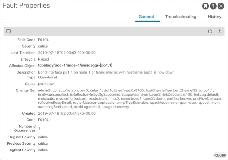Click the fault code F0104 value
This screenshot has height=160, width=228.
43,40
